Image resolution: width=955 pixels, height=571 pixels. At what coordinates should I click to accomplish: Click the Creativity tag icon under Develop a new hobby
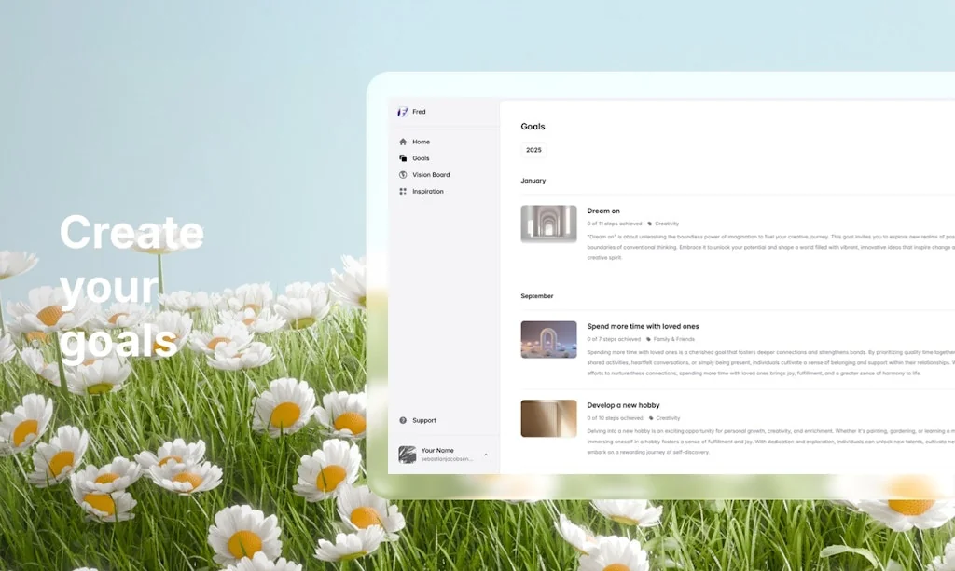click(650, 418)
